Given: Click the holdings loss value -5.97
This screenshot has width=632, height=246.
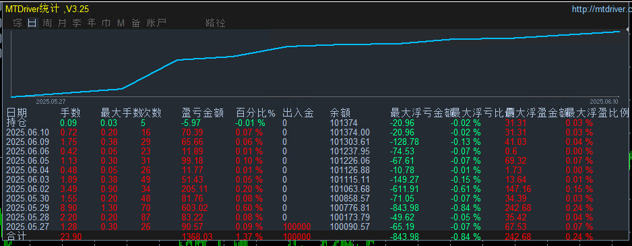Looking at the screenshot, I should (191, 123).
